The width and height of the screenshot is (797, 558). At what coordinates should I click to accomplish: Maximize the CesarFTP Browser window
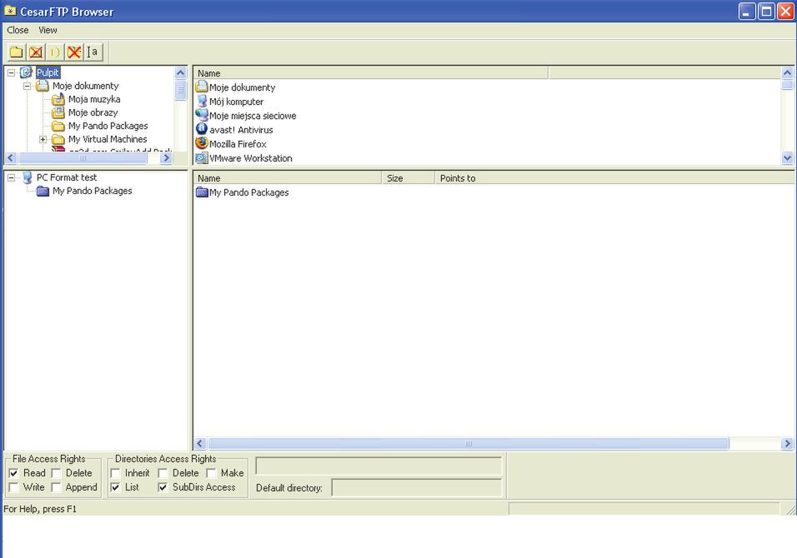766,11
